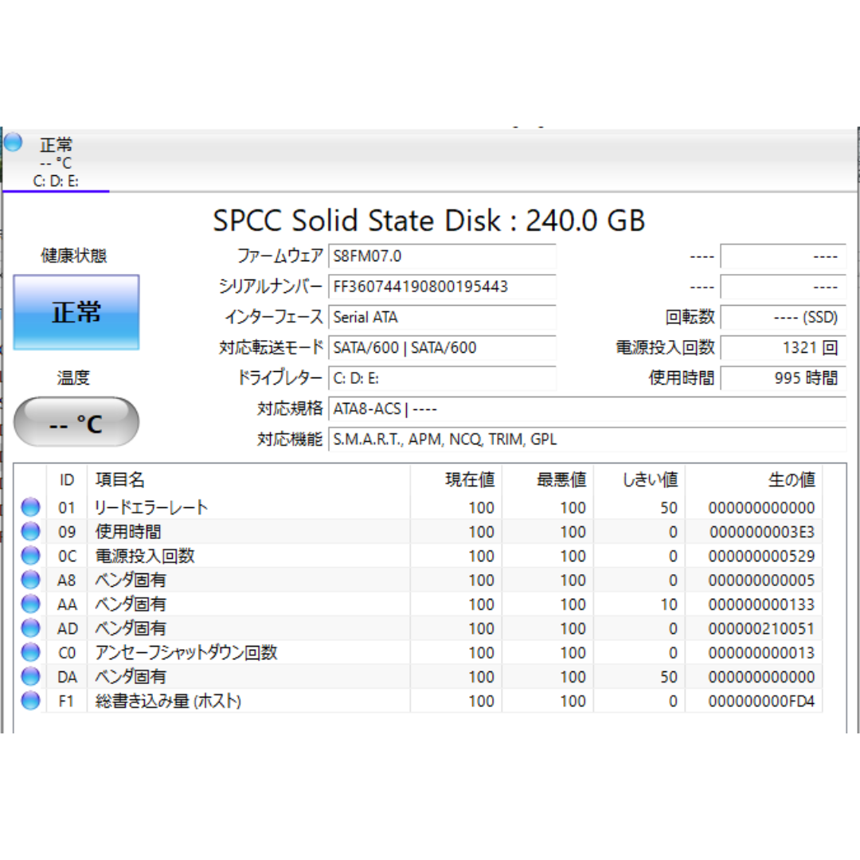
Task: Click the 生の値 column header
Action: [x=753, y=480]
